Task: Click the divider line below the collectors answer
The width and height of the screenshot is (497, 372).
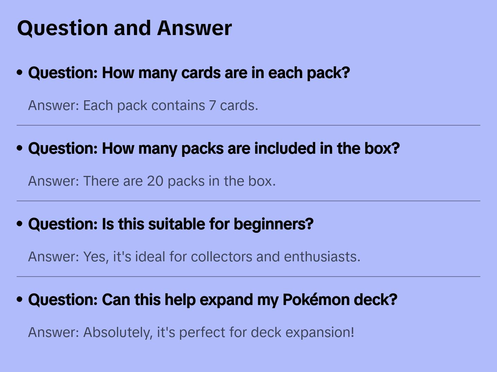Action: (248, 277)
